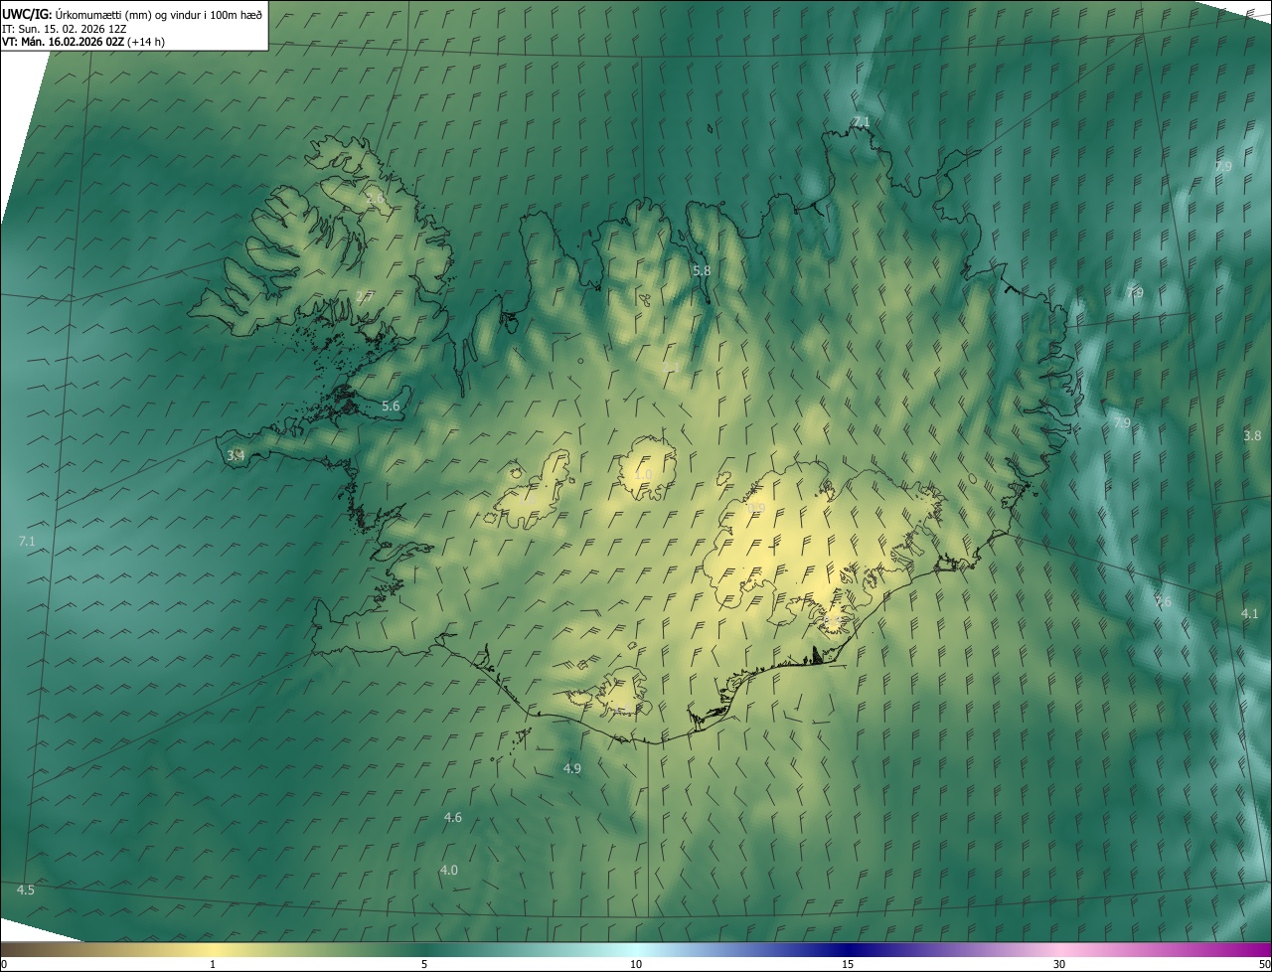This screenshot has width=1272, height=972.
Task: Click the 15 tick on the color scale
Action: point(848,964)
